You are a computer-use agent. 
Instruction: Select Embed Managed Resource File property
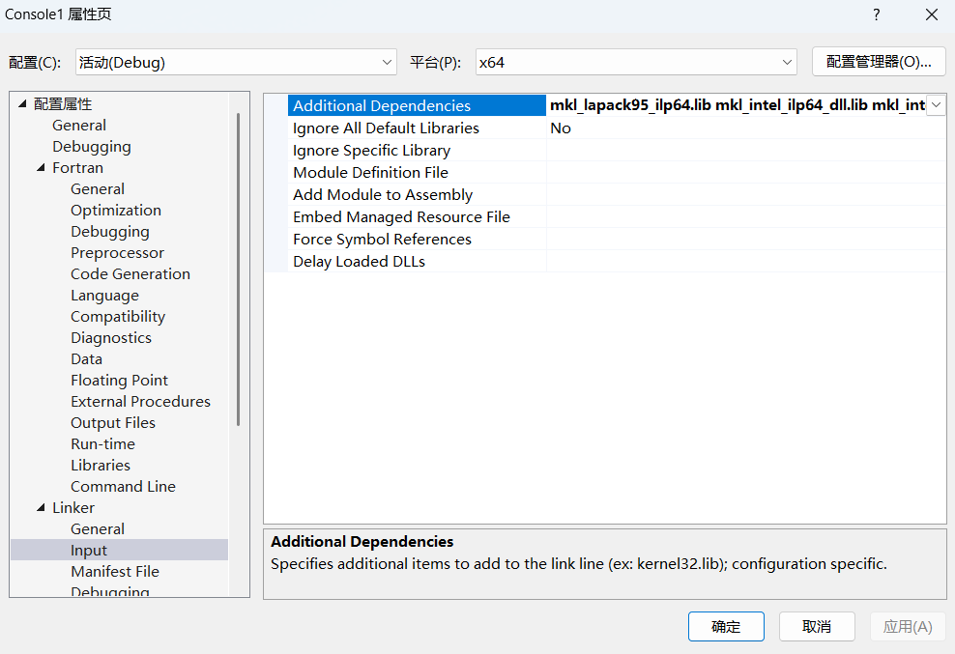[417, 216]
